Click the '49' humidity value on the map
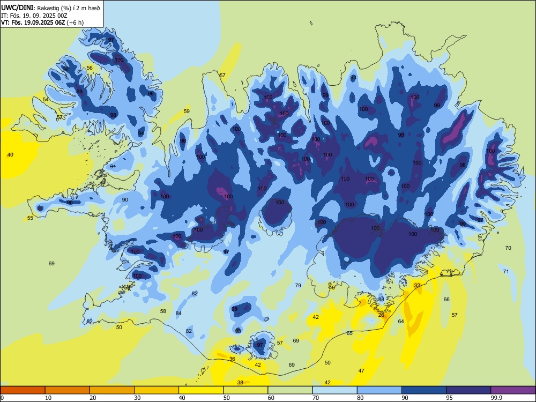Screen dimensions: 536x402 click(x=332, y=288)
